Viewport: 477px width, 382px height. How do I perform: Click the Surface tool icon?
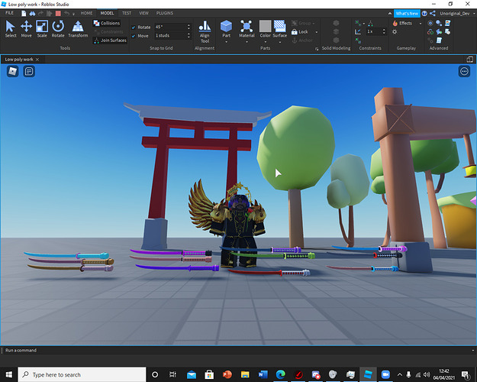[279, 26]
